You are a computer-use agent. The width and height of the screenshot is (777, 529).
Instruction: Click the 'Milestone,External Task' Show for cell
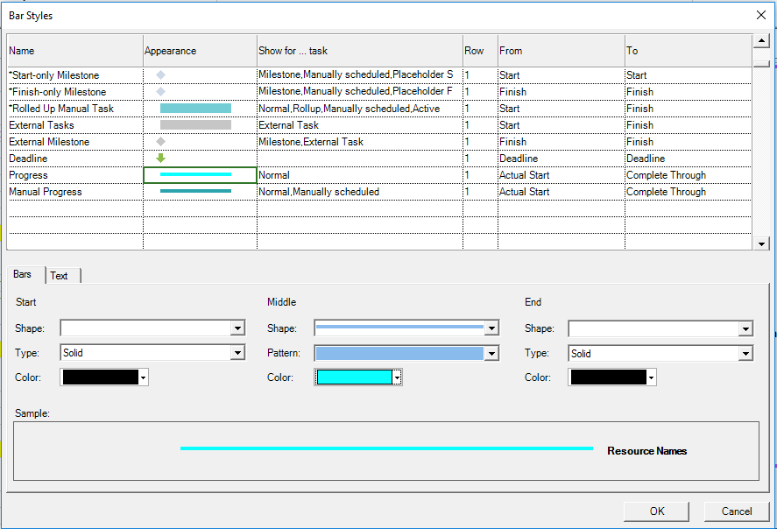(x=360, y=142)
